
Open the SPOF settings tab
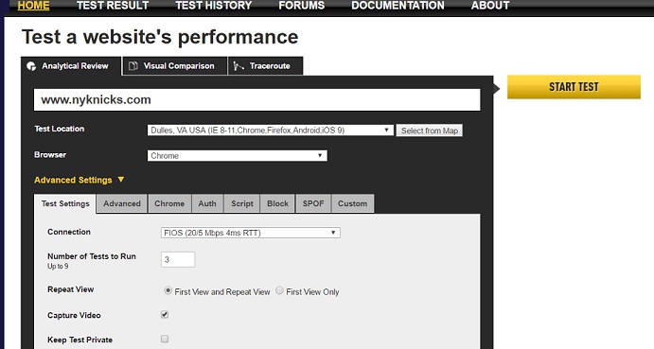[313, 203]
